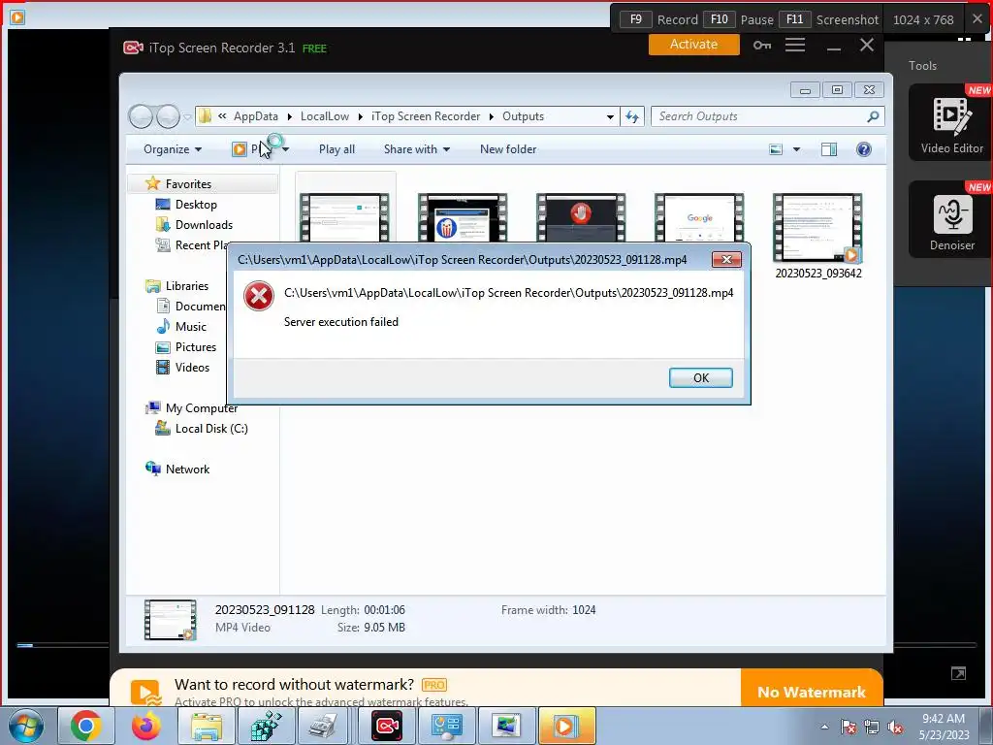This screenshot has width=993, height=745.
Task: Open Music library
Action: 191,327
